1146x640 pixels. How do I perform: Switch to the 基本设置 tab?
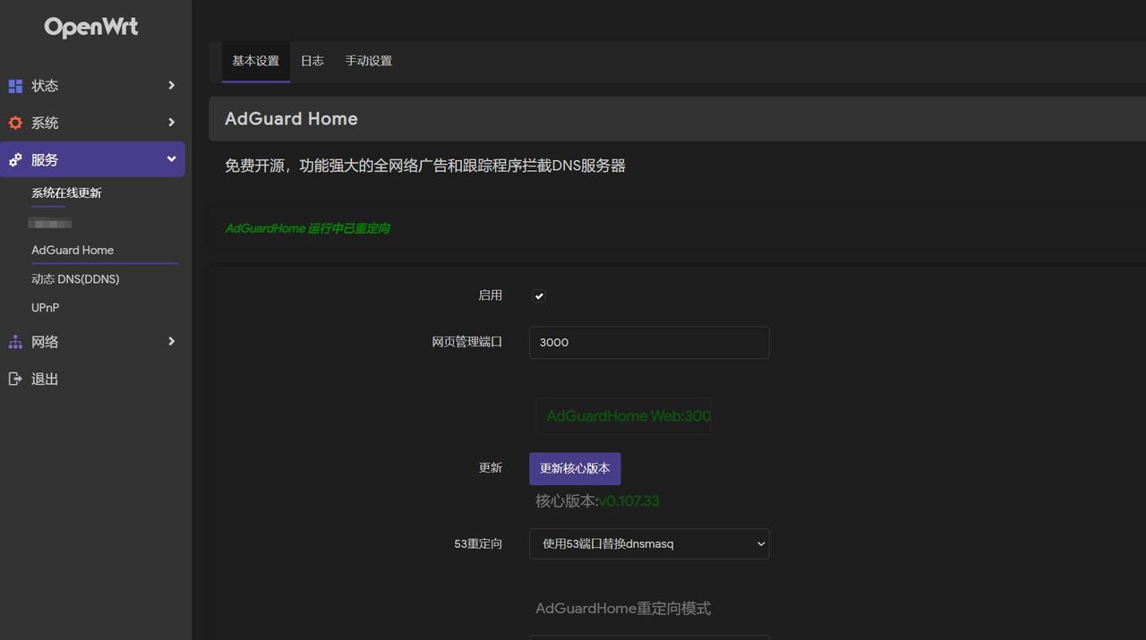(256, 61)
